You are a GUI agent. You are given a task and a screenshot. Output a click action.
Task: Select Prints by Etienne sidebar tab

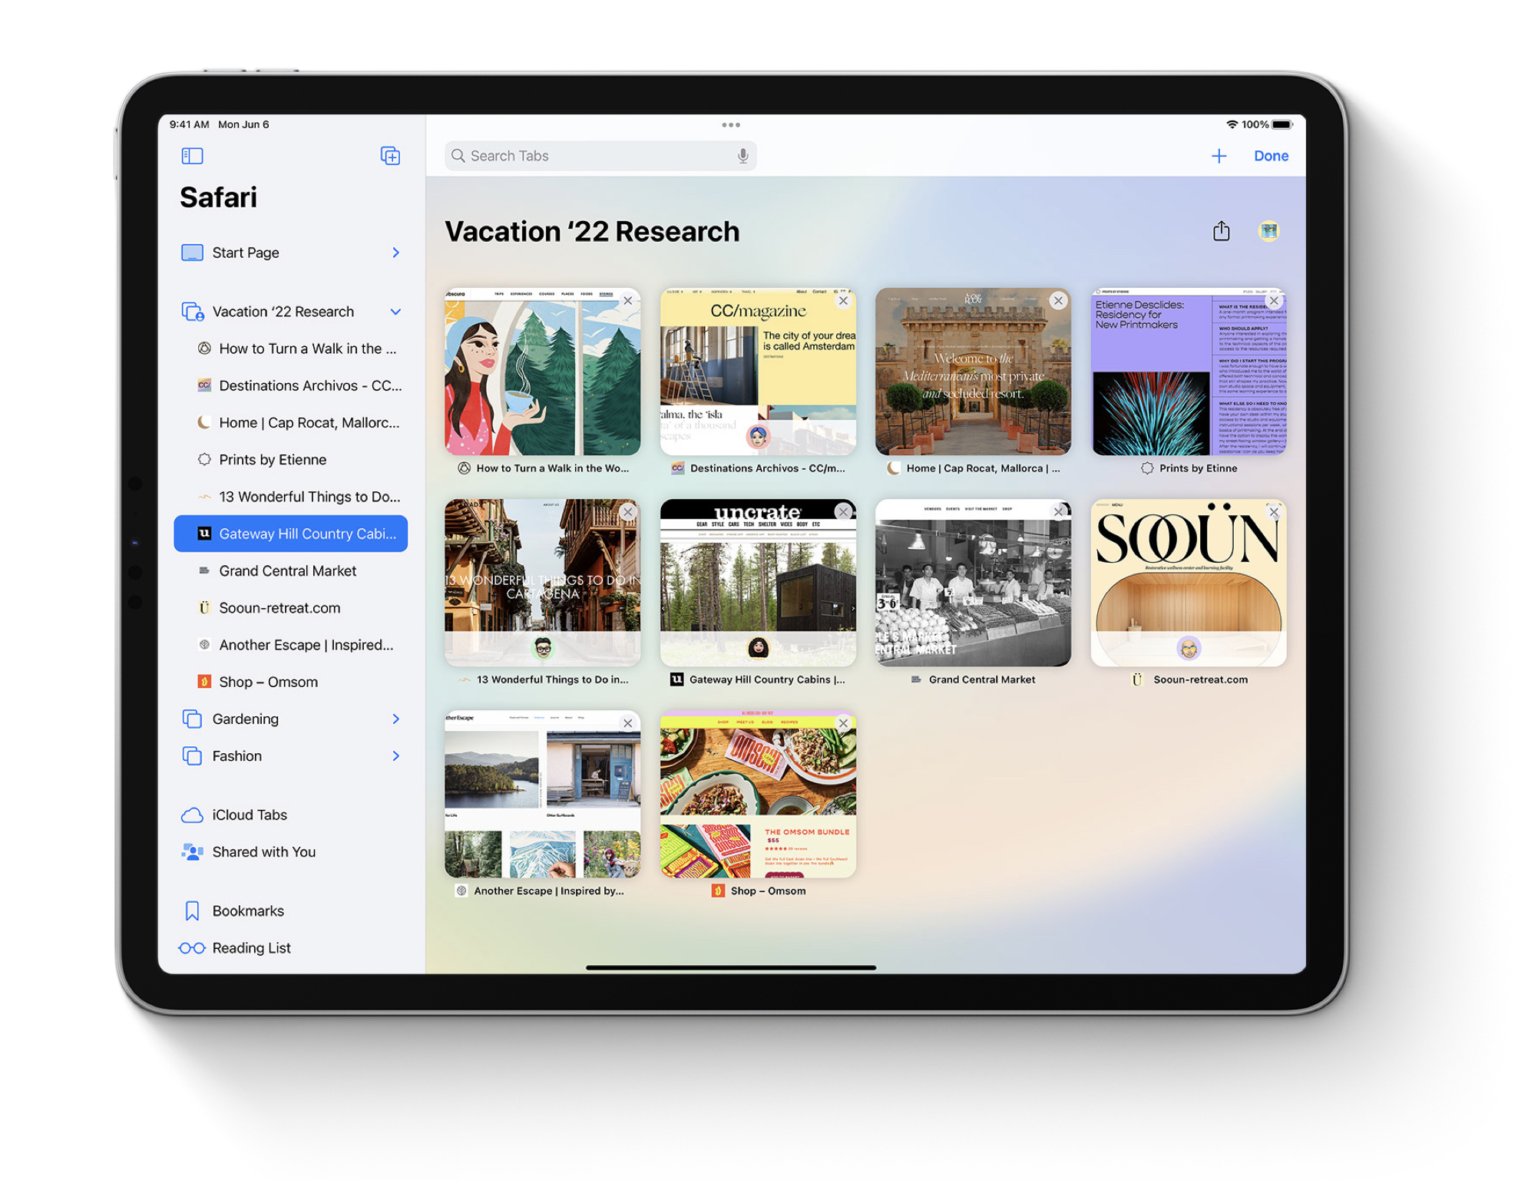(x=273, y=460)
